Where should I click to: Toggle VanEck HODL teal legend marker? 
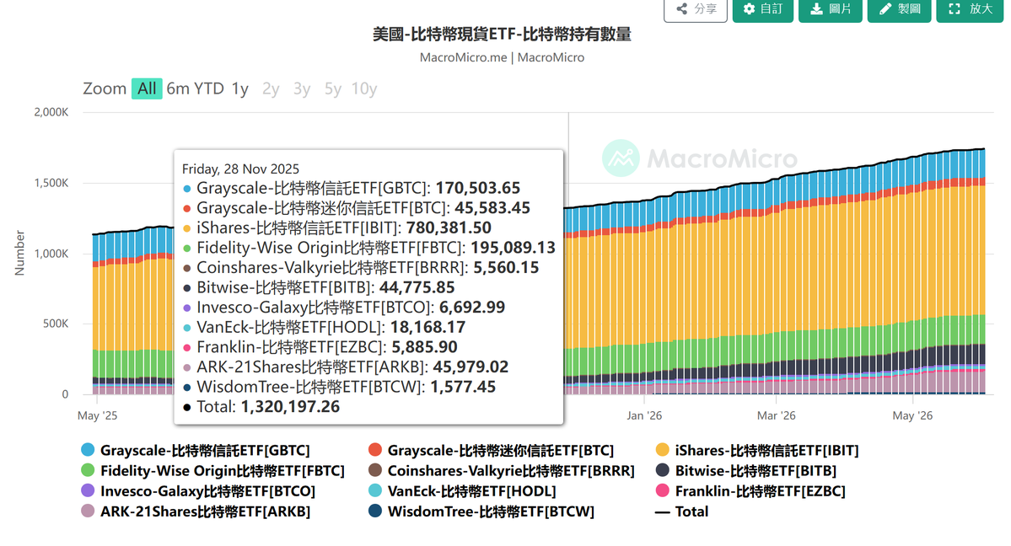[374, 490]
